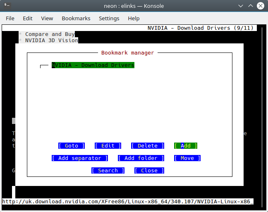This screenshot has width=268, height=212.
Task: Click the nvidia download URL in status bar
Action: tap(128, 202)
